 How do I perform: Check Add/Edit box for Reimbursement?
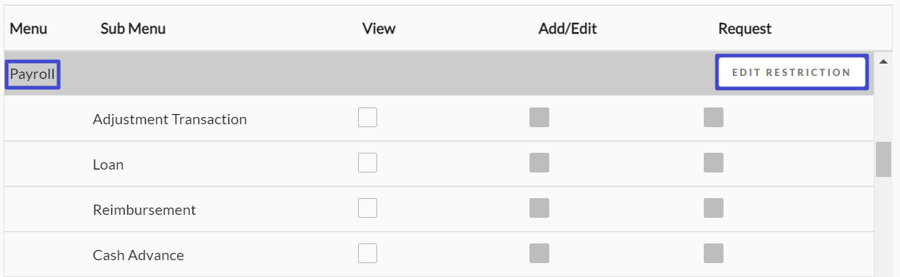coord(539,208)
